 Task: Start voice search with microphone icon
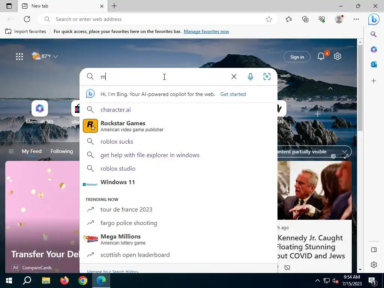point(250,76)
